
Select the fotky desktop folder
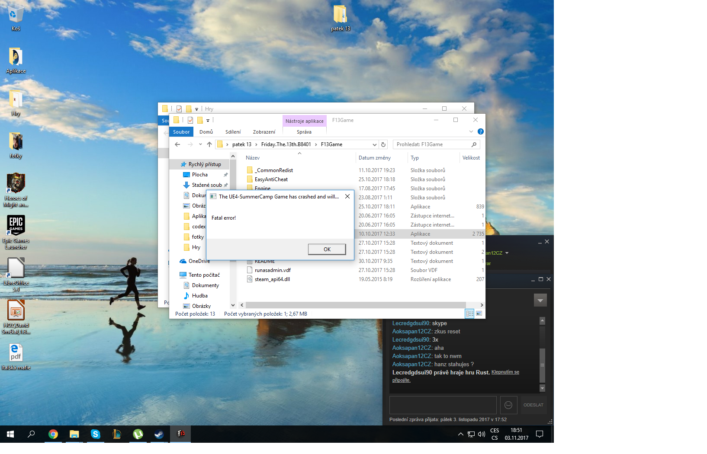coord(16,145)
